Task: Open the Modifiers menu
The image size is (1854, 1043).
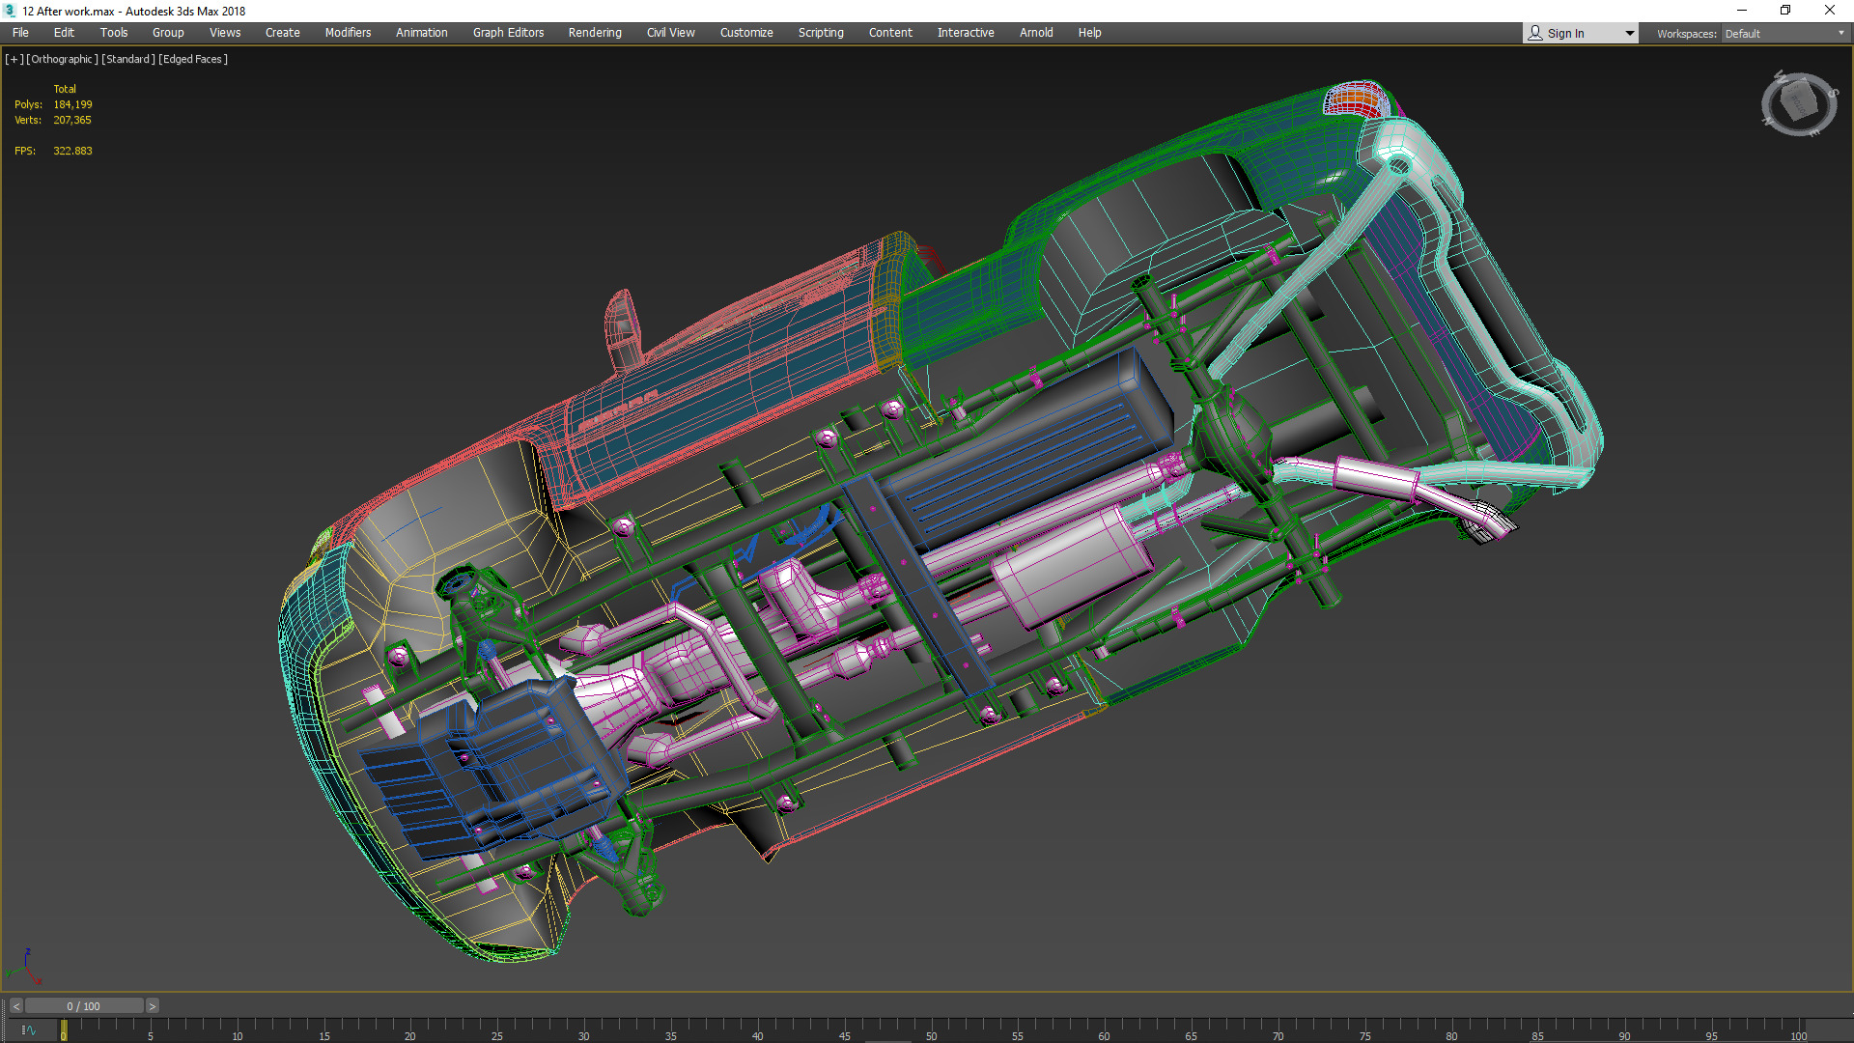Action: pos(348,33)
